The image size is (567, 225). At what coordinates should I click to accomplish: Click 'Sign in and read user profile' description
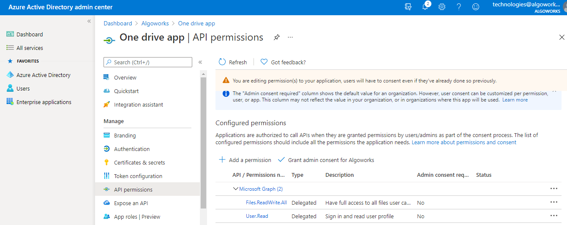tap(360, 216)
